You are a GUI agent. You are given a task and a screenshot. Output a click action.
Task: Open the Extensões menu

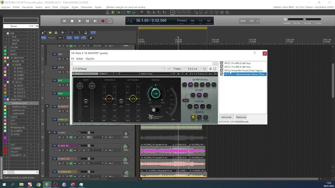tap(86, 7)
